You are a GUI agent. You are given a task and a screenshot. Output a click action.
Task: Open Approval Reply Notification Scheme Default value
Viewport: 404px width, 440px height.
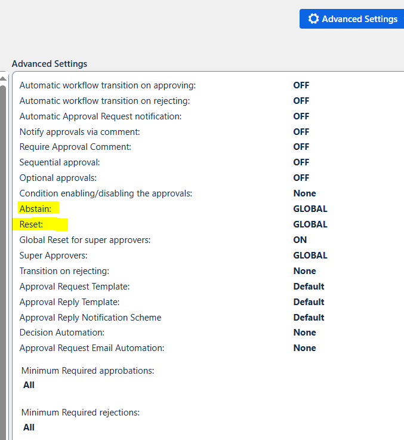tap(309, 318)
